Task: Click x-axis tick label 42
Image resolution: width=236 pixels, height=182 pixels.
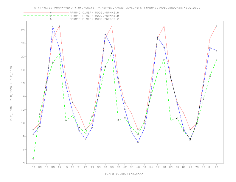Action: [x=125, y=167]
